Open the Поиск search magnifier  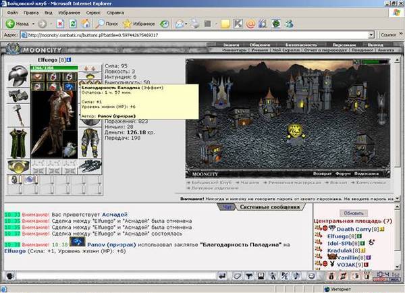[x=107, y=24]
